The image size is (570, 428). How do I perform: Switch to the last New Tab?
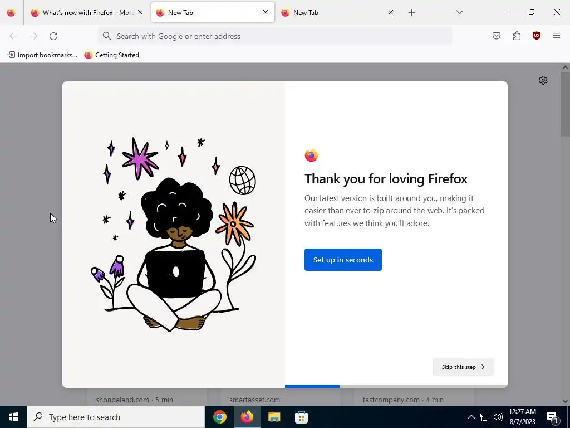(x=338, y=12)
